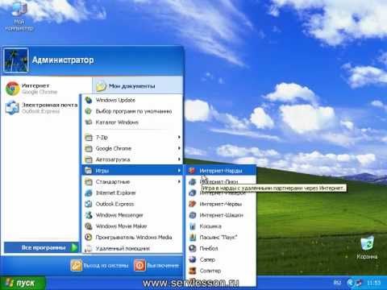Viewport: 387px width, 290px height.
Task: Open the Recycle Bin (Корзина) desktop icon
Action: pos(367,247)
